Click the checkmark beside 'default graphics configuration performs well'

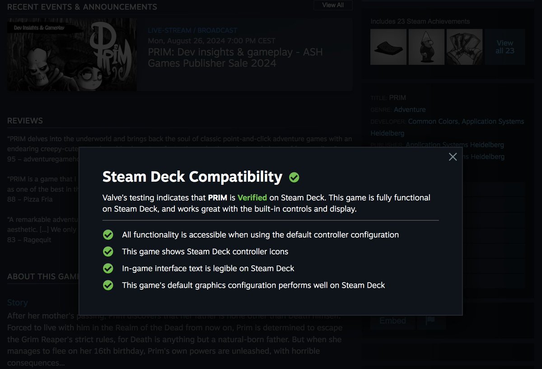tap(108, 285)
